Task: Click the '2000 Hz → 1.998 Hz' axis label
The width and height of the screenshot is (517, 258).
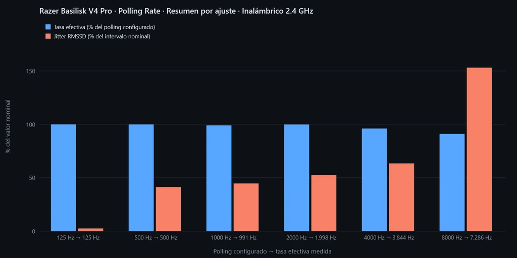Action: point(311,238)
